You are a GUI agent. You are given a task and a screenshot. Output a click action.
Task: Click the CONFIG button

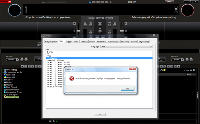(x=169, y=1)
